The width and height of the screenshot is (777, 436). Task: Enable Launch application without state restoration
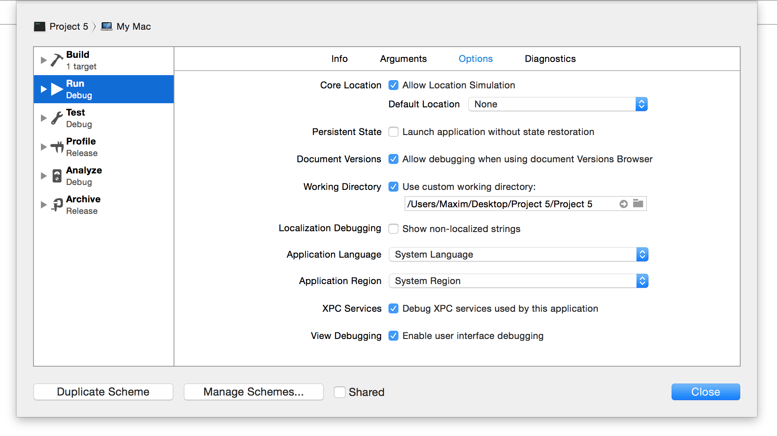coord(393,132)
